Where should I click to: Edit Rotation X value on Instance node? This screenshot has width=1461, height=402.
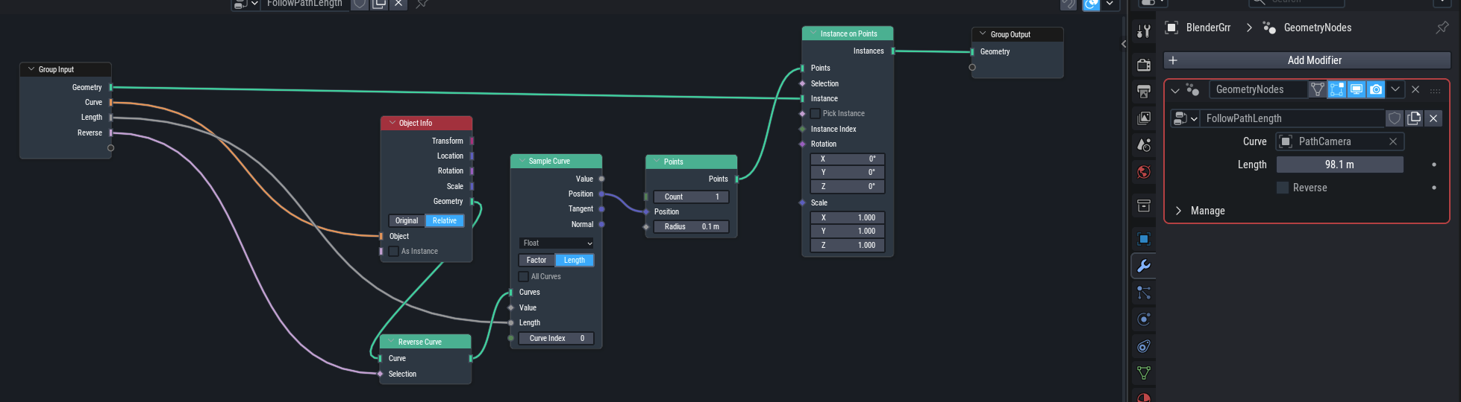pyautogui.click(x=847, y=159)
